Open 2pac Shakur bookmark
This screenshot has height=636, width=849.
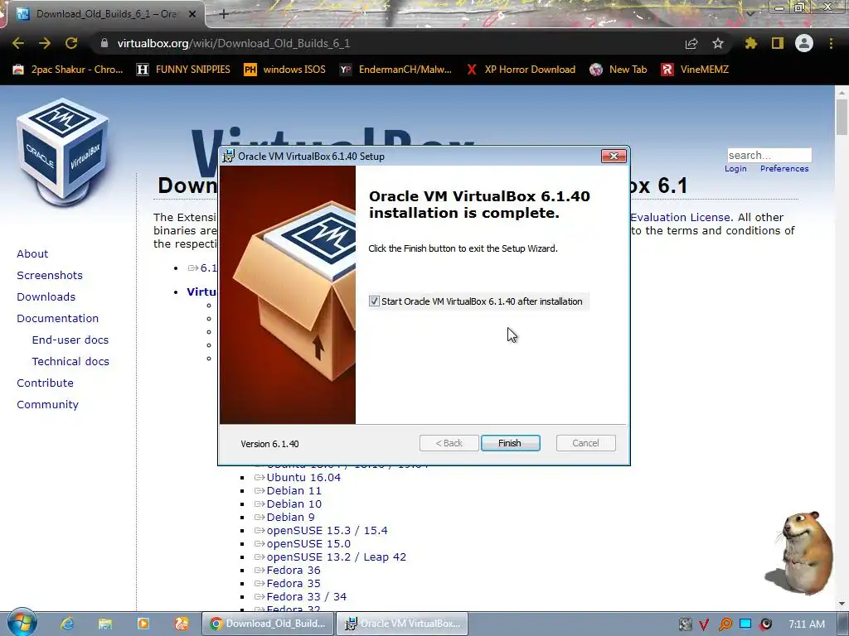point(68,70)
